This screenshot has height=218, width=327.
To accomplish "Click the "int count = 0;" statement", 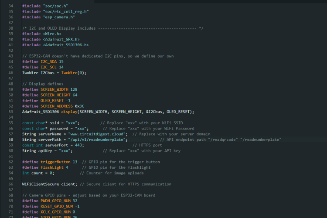I will [38, 173].
